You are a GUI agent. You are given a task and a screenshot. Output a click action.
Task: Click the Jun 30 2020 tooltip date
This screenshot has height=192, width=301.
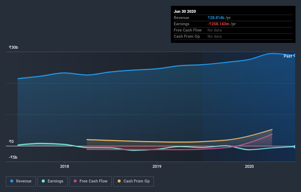pos(185,11)
